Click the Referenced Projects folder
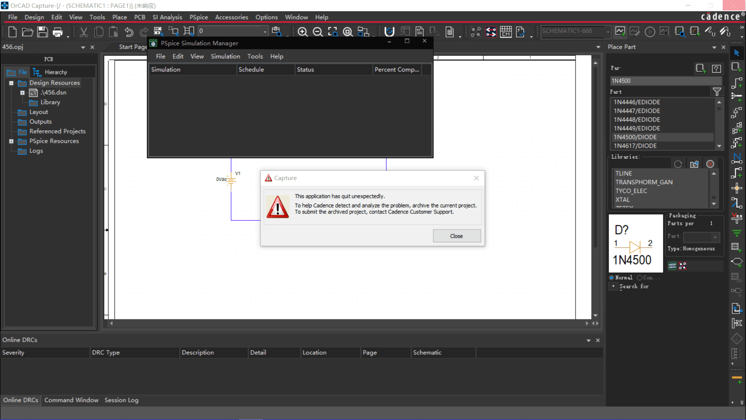 [57, 131]
